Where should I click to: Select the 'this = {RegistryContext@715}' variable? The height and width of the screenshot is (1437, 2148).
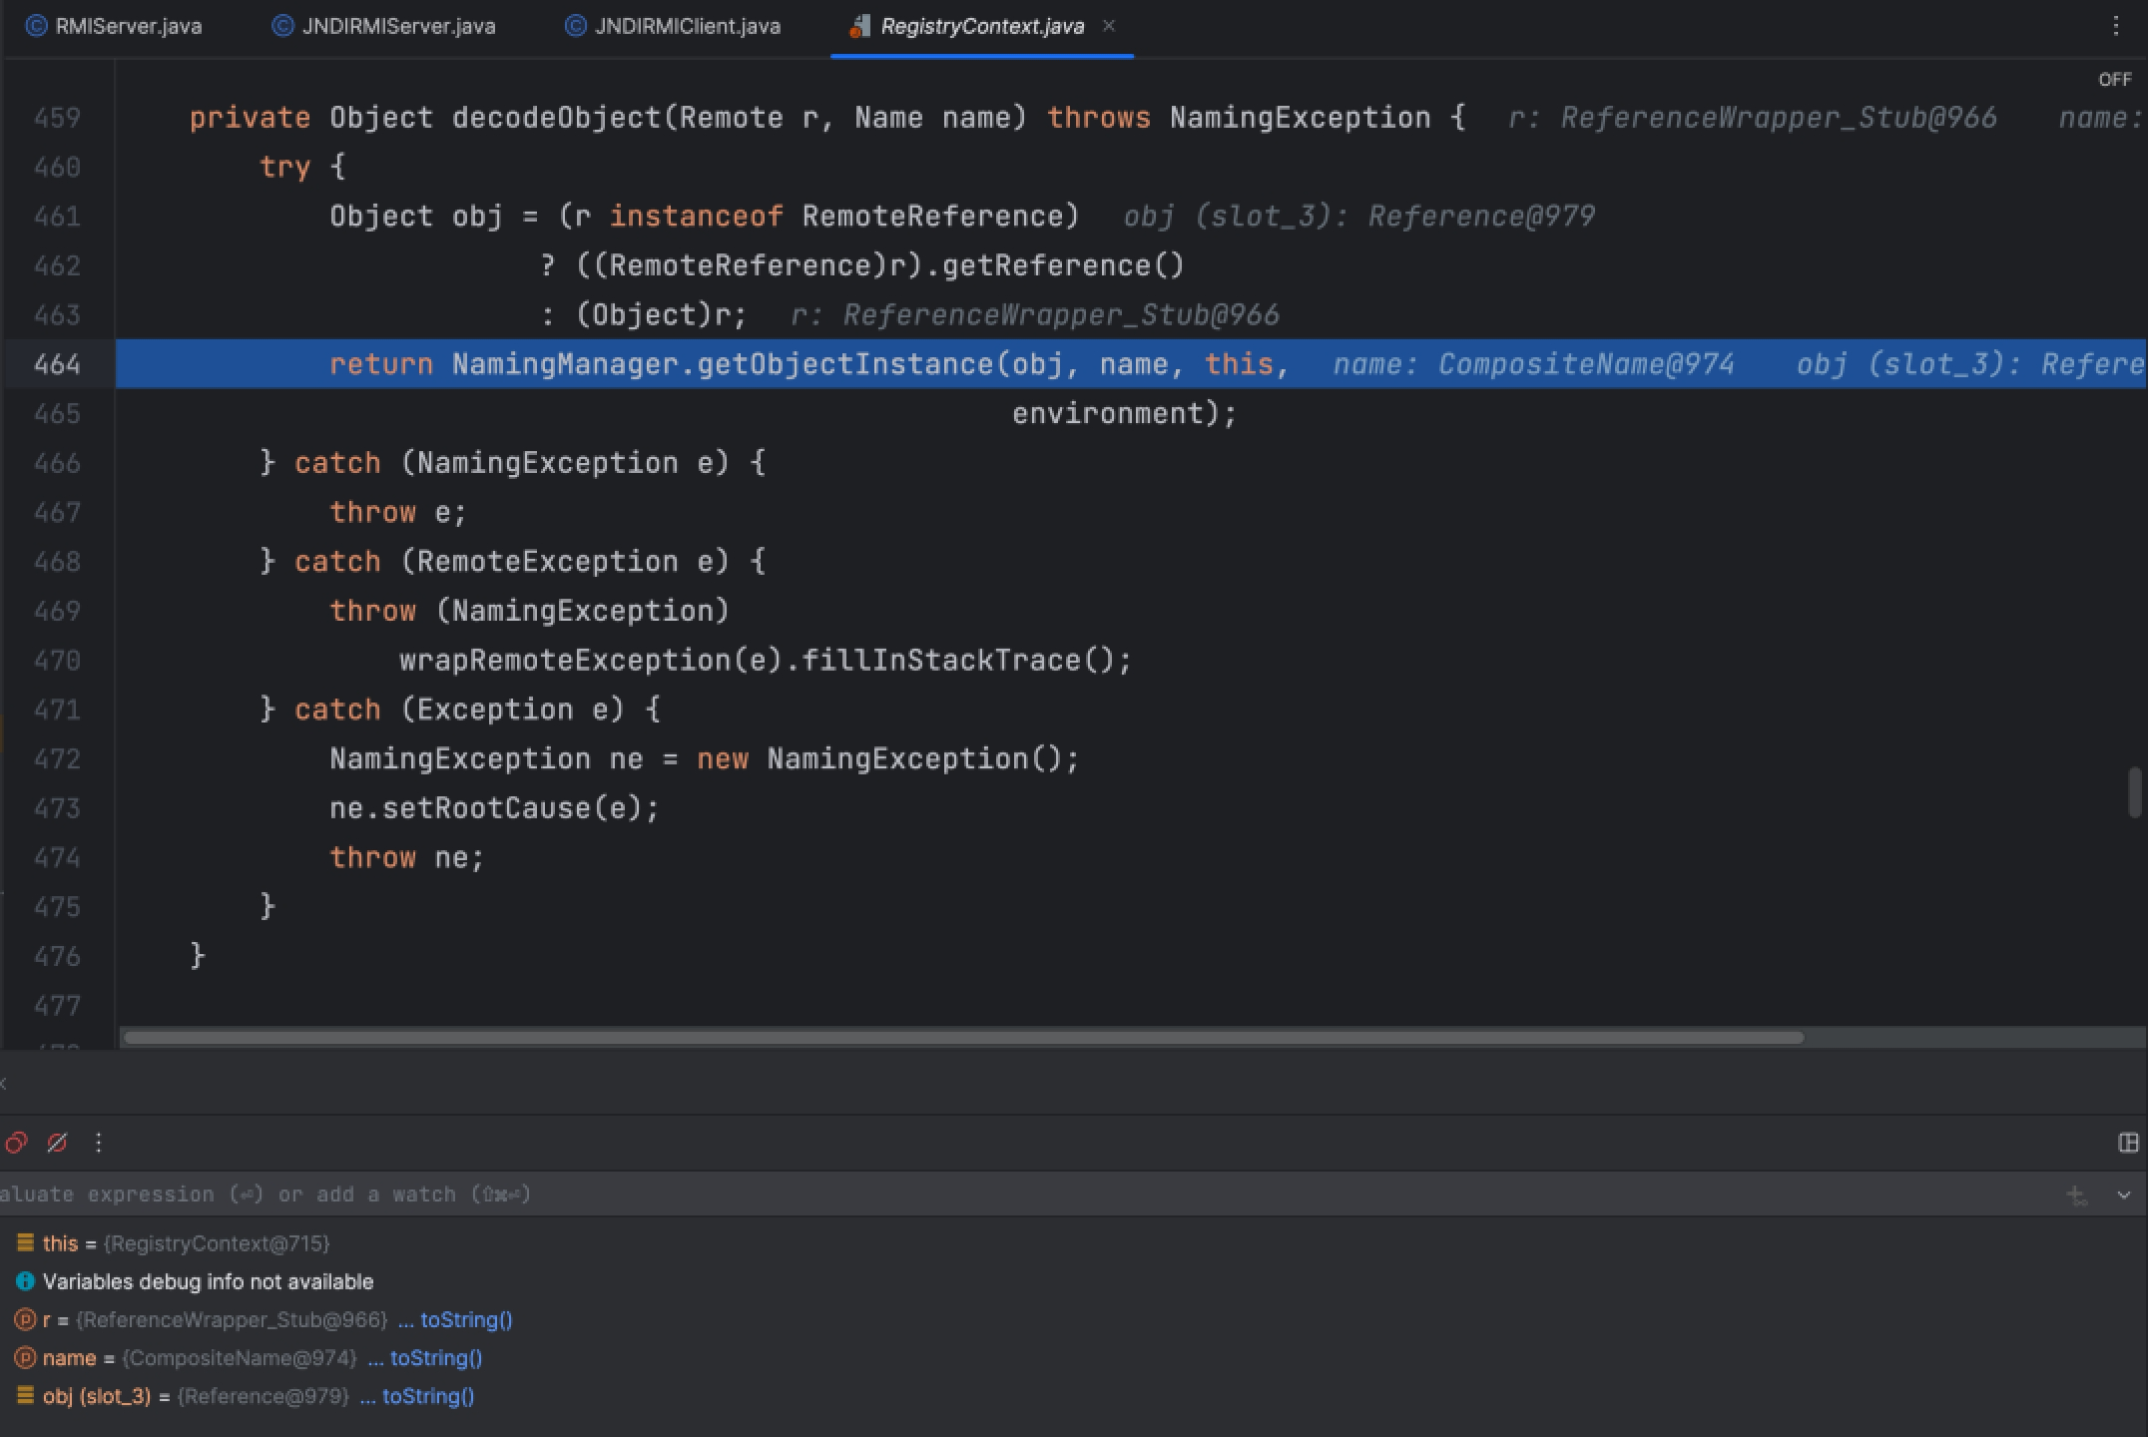[186, 1243]
